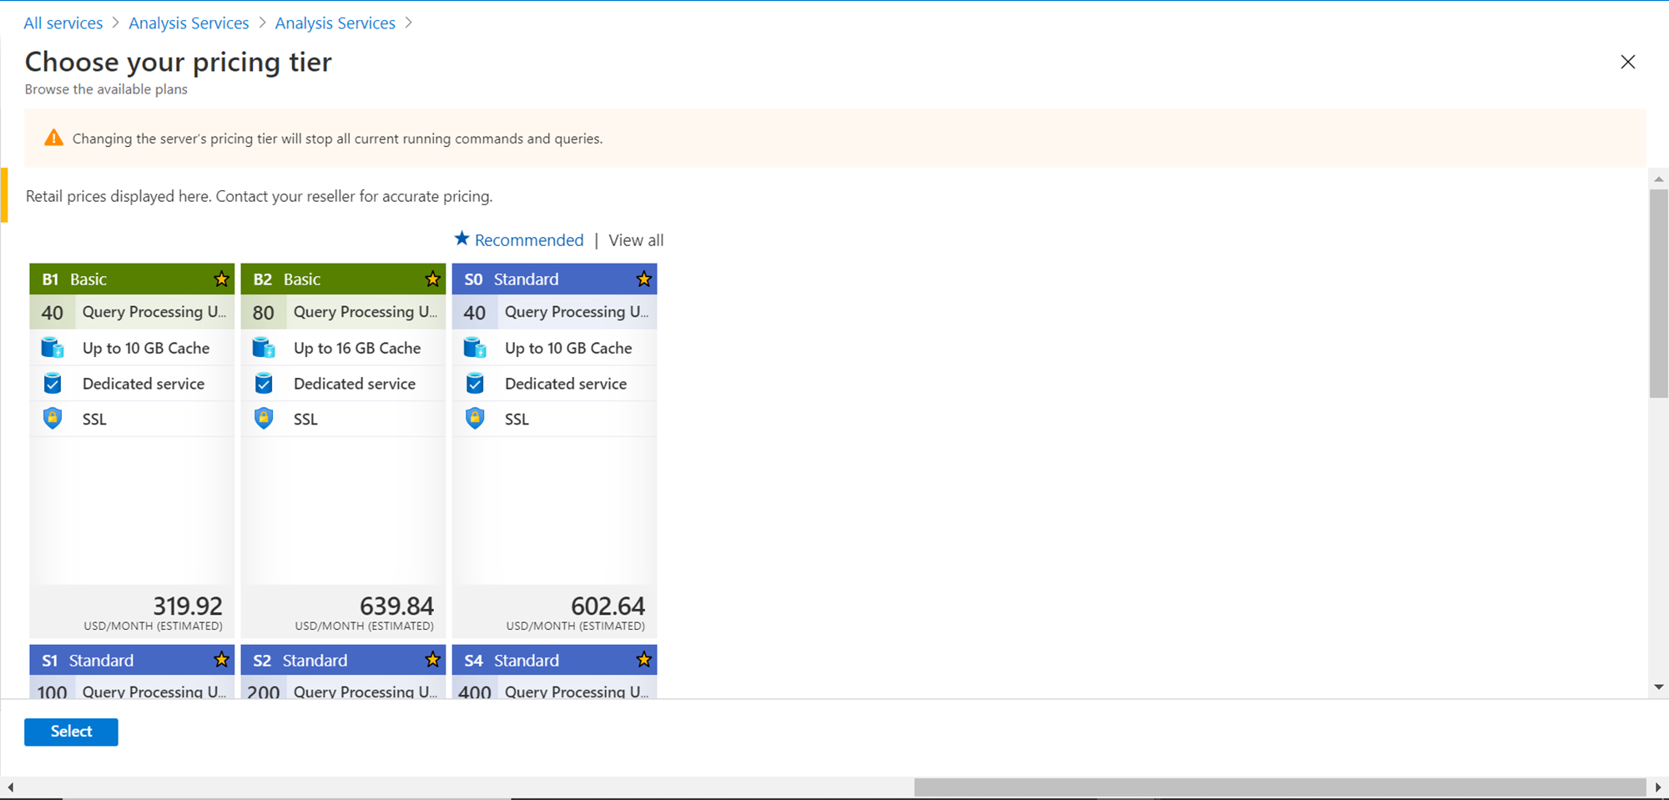Click the 40 QPU value in B1 card
The height and width of the screenshot is (800, 1669).
point(53,313)
